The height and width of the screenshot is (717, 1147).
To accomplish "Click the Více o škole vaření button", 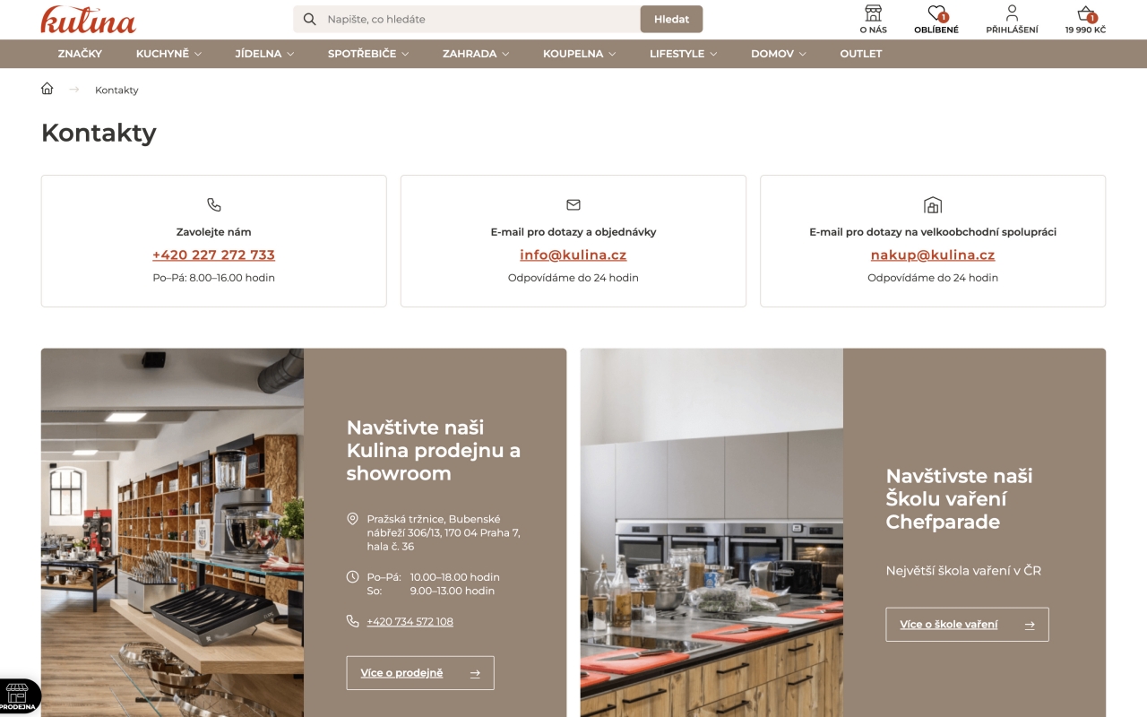I will (967, 625).
